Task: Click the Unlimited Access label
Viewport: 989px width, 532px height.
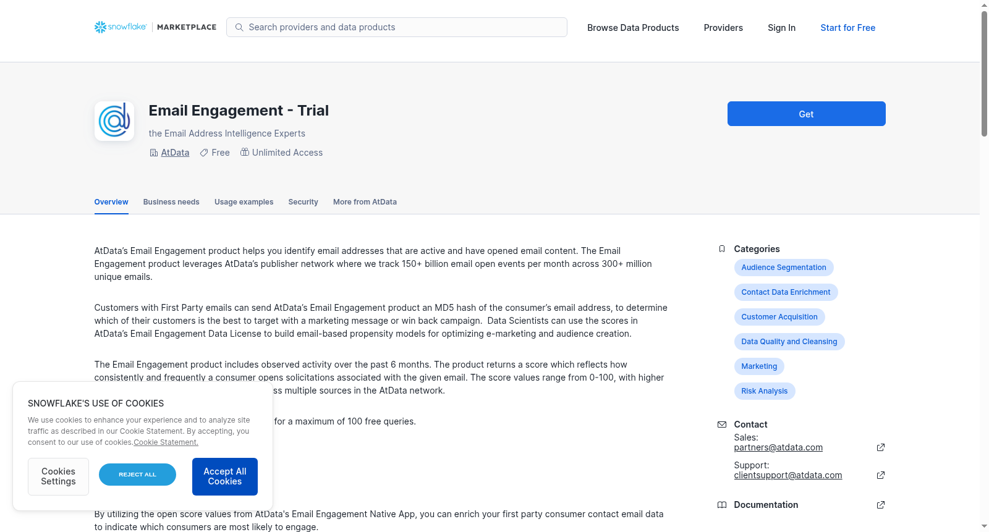Action: pyautogui.click(x=287, y=153)
